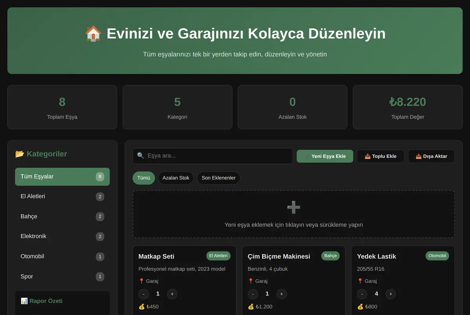Viewport: 470px width, 315px height.
Task: Click the Otomobil tag on Yedek Lastik
Action: coord(437,256)
